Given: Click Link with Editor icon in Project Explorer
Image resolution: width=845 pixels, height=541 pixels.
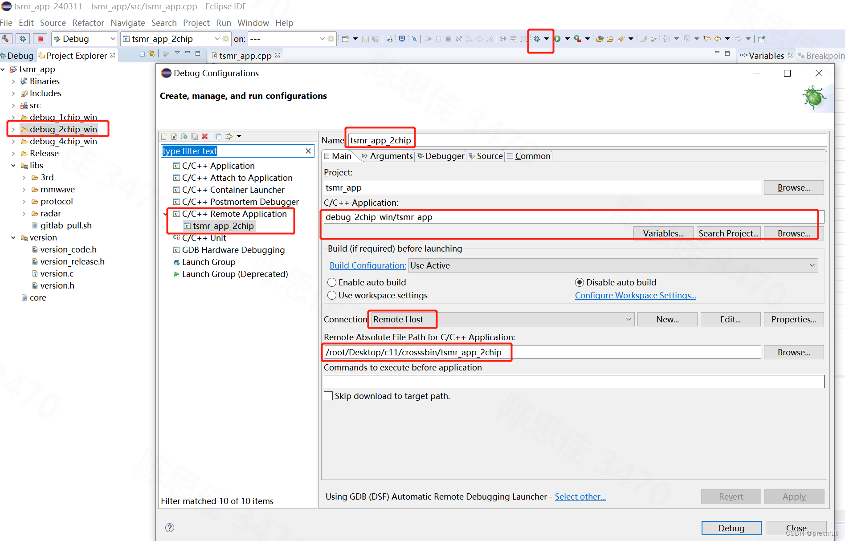Looking at the screenshot, I should click(152, 54).
